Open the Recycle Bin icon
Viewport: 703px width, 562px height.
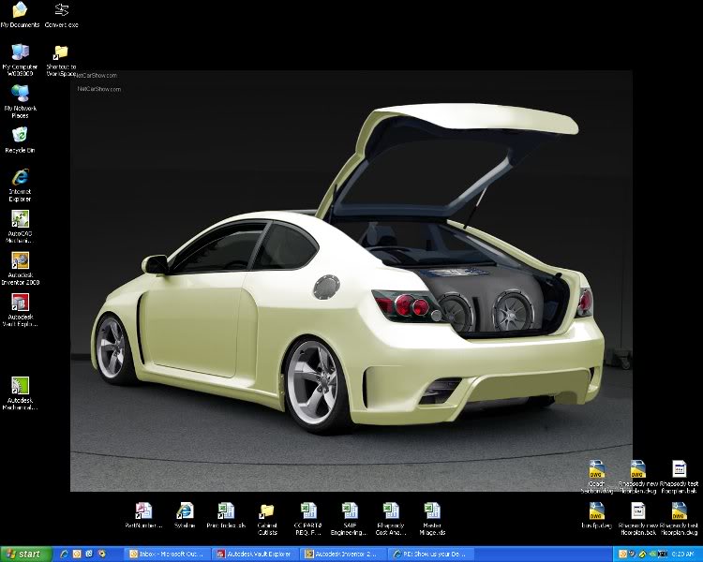[x=20, y=140]
